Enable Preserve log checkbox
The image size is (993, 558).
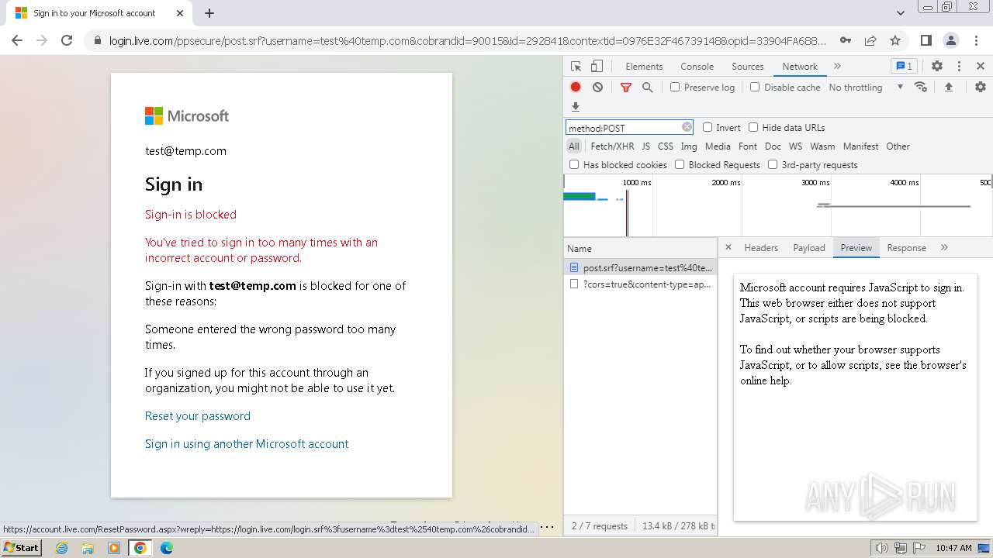[675, 88]
